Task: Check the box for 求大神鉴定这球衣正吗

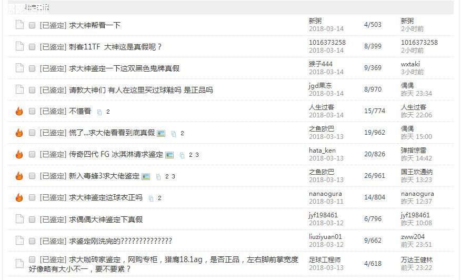Action: click(x=32, y=197)
